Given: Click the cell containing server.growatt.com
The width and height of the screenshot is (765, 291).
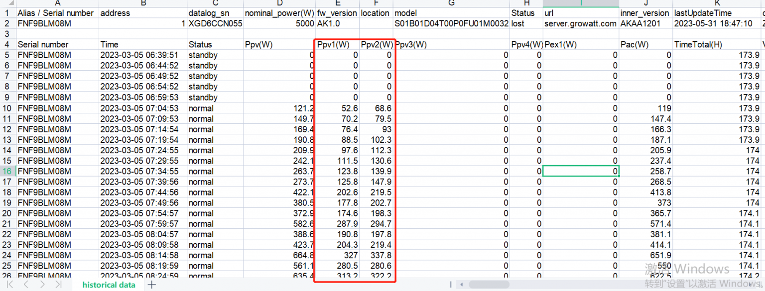Looking at the screenshot, I should tap(580, 23).
